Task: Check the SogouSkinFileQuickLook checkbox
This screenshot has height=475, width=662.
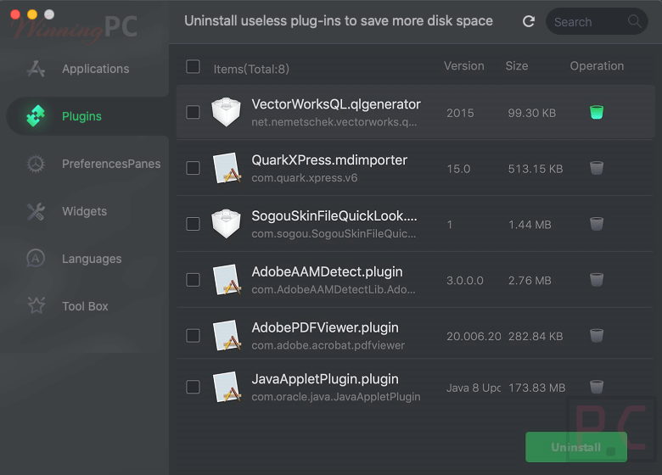Action: pyautogui.click(x=193, y=224)
